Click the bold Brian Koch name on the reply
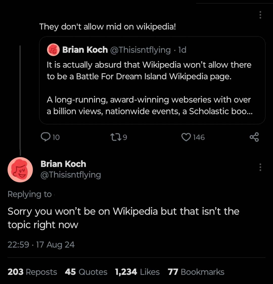Viewport: 273px width, 284px height. [63, 164]
